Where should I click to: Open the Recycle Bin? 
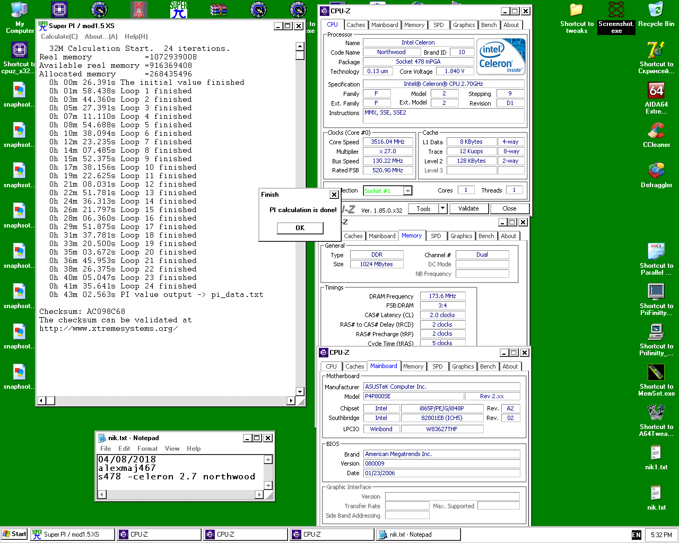tap(656, 15)
